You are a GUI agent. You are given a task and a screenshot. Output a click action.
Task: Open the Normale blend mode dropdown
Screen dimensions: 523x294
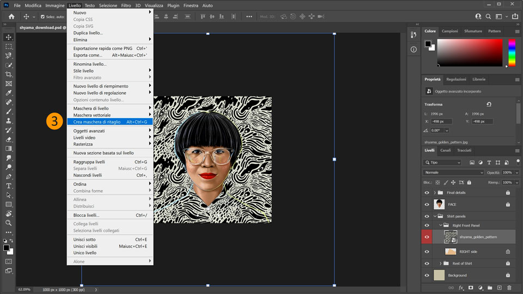(x=453, y=173)
